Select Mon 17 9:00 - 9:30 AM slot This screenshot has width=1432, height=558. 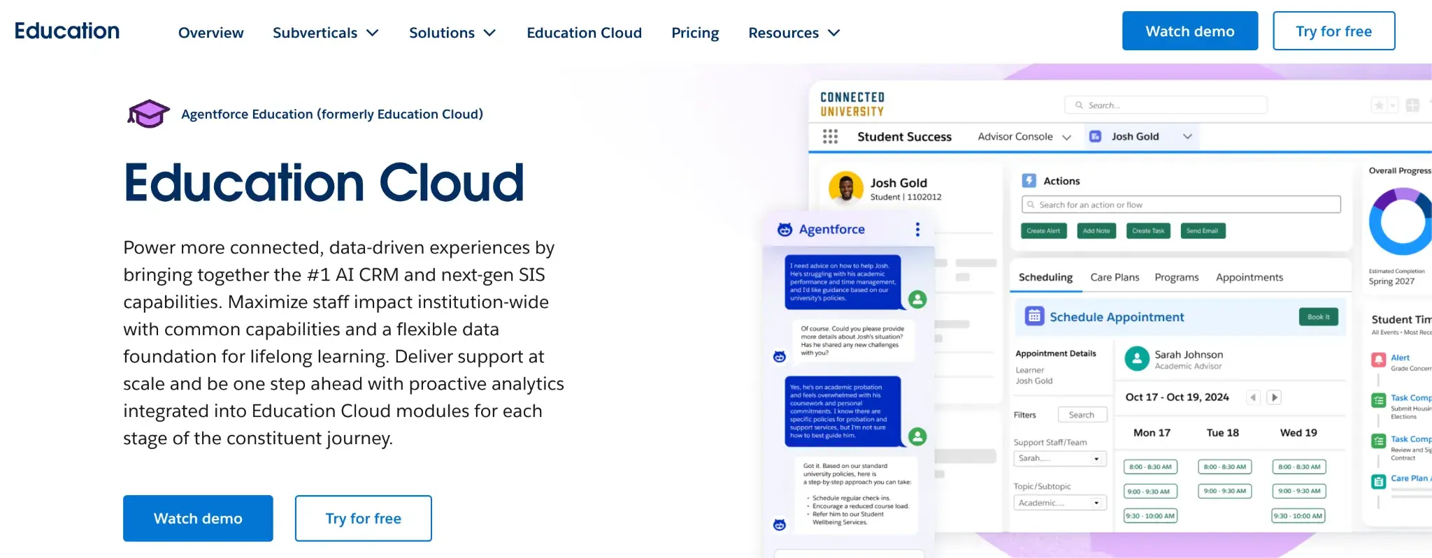[1150, 492]
